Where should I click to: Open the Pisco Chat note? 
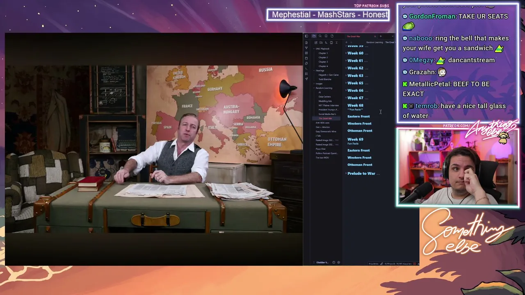point(320,149)
